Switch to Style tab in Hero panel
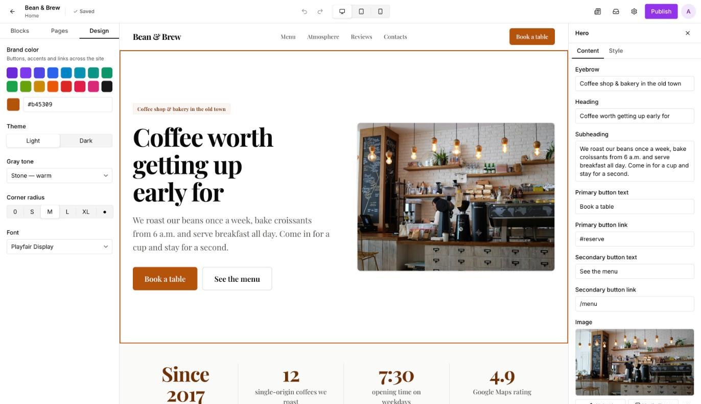The height and width of the screenshot is (404, 701). coord(616,51)
